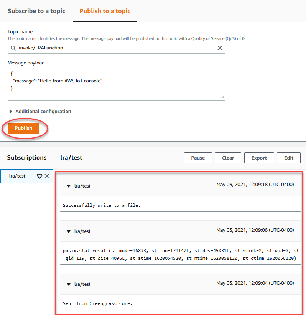Image resolution: width=306 pixels, height=315 pixels.
Task: Clear the topic name using the X icon
Action: point(220,48)
